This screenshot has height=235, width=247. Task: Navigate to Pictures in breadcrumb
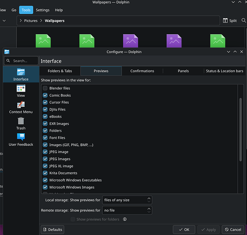point(31,21)
